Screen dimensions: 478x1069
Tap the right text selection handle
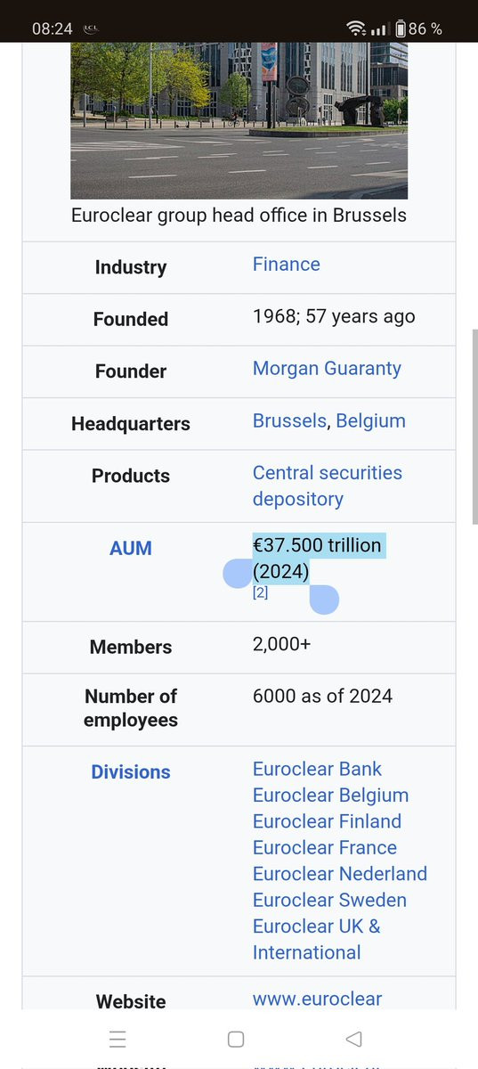tap(324, 600)
